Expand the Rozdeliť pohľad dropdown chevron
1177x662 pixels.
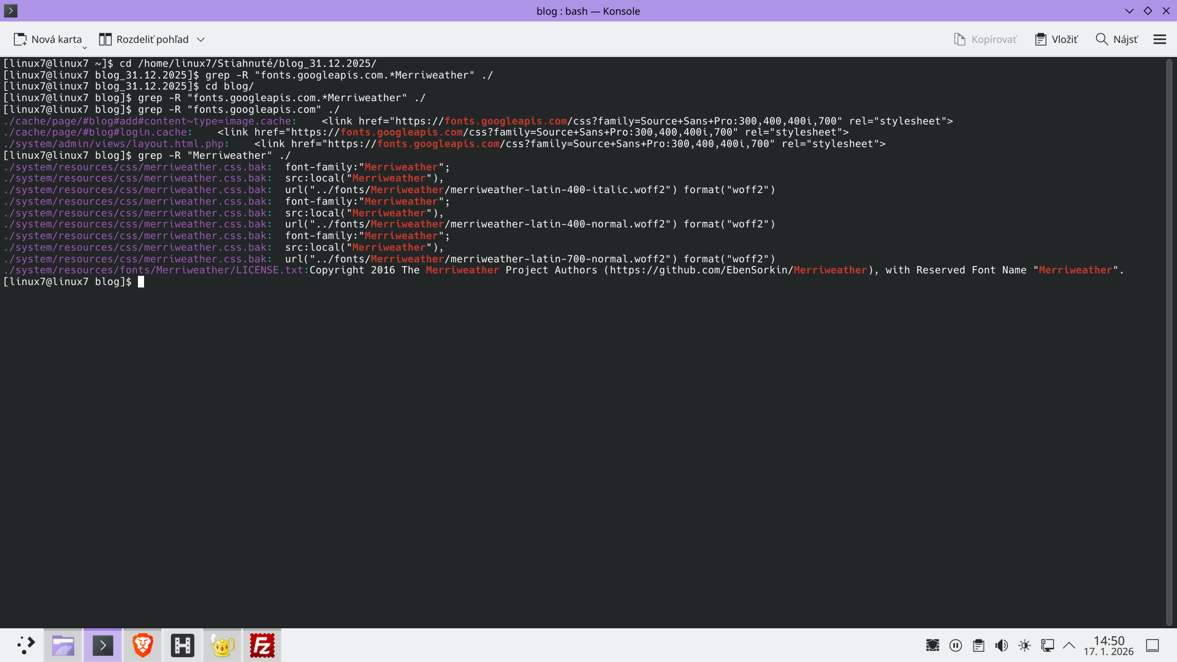point(200,39)
